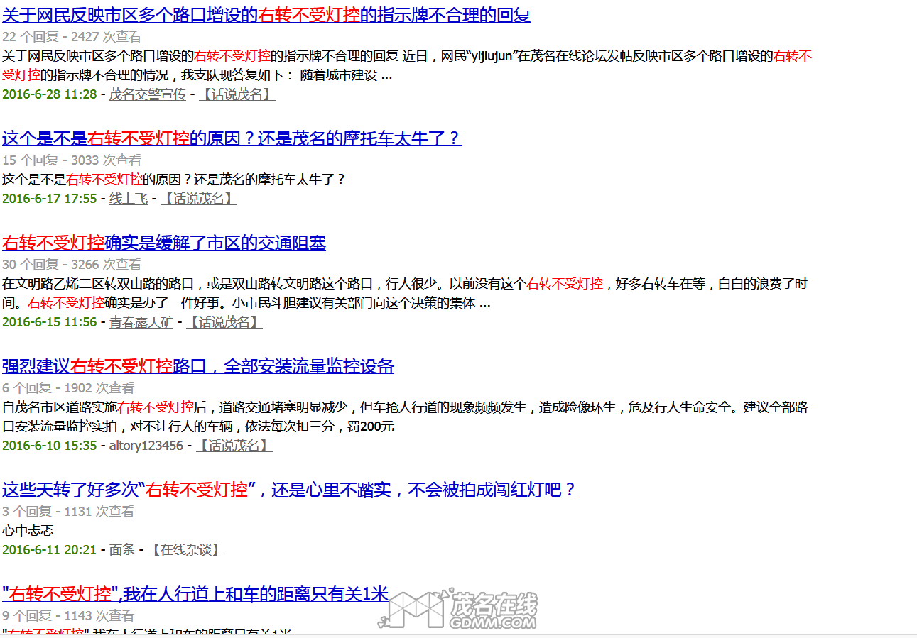Open thread 这些天转了好多次右转不受灯控

point(289,490)
